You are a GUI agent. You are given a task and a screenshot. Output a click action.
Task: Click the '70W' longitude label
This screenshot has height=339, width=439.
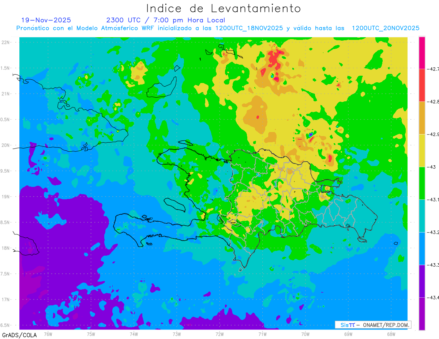[305, 334]
